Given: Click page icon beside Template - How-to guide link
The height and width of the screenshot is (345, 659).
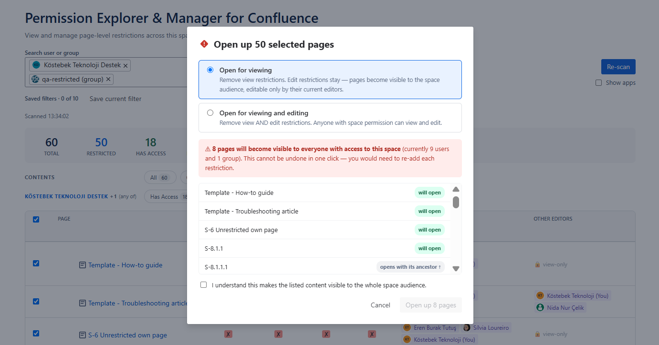Looking at the screenshot, I should coord(83,265).
